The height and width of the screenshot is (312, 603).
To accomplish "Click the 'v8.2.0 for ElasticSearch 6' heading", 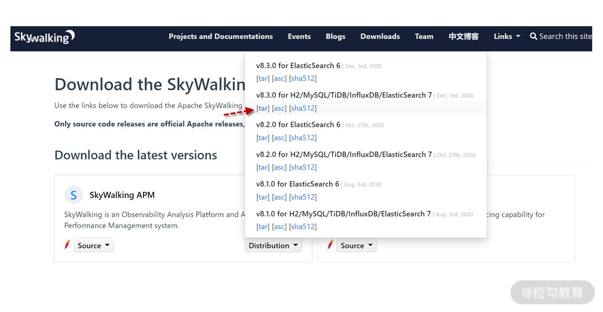I will pyautogui.click(x=298, y=125).
